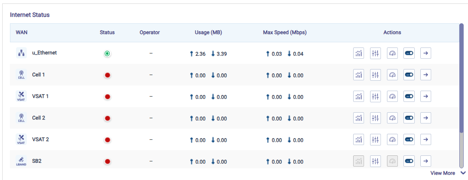This screenshot has width=468, height=180.
Task: Select the u_Ethernet WAN name
Action: [44, 53]
